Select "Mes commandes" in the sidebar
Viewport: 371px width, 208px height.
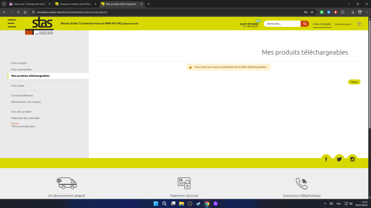coord(21,69)
